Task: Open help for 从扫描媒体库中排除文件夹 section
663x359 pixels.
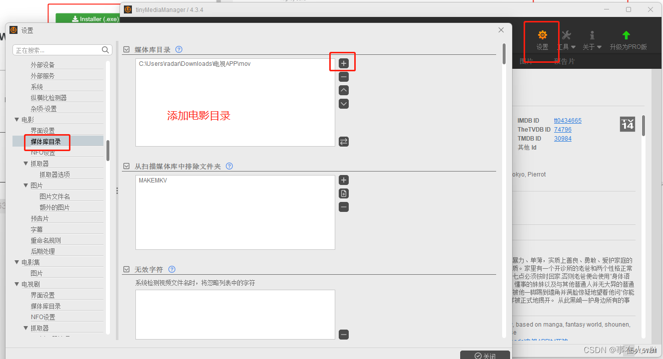Action: pyautogui.click(x=229, y=166)
